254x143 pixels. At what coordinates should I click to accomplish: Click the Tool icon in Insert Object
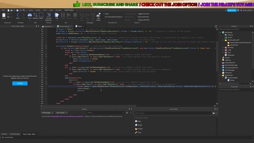136,132
